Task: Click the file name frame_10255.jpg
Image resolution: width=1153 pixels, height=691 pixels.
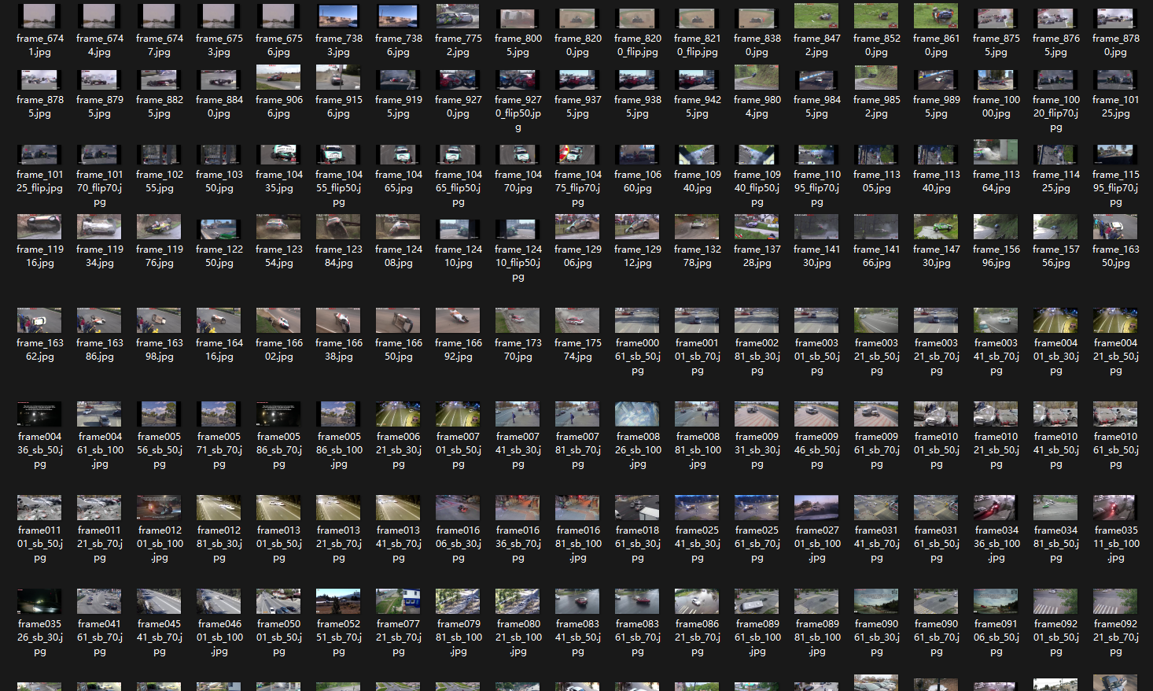Action: click(159, 182)
